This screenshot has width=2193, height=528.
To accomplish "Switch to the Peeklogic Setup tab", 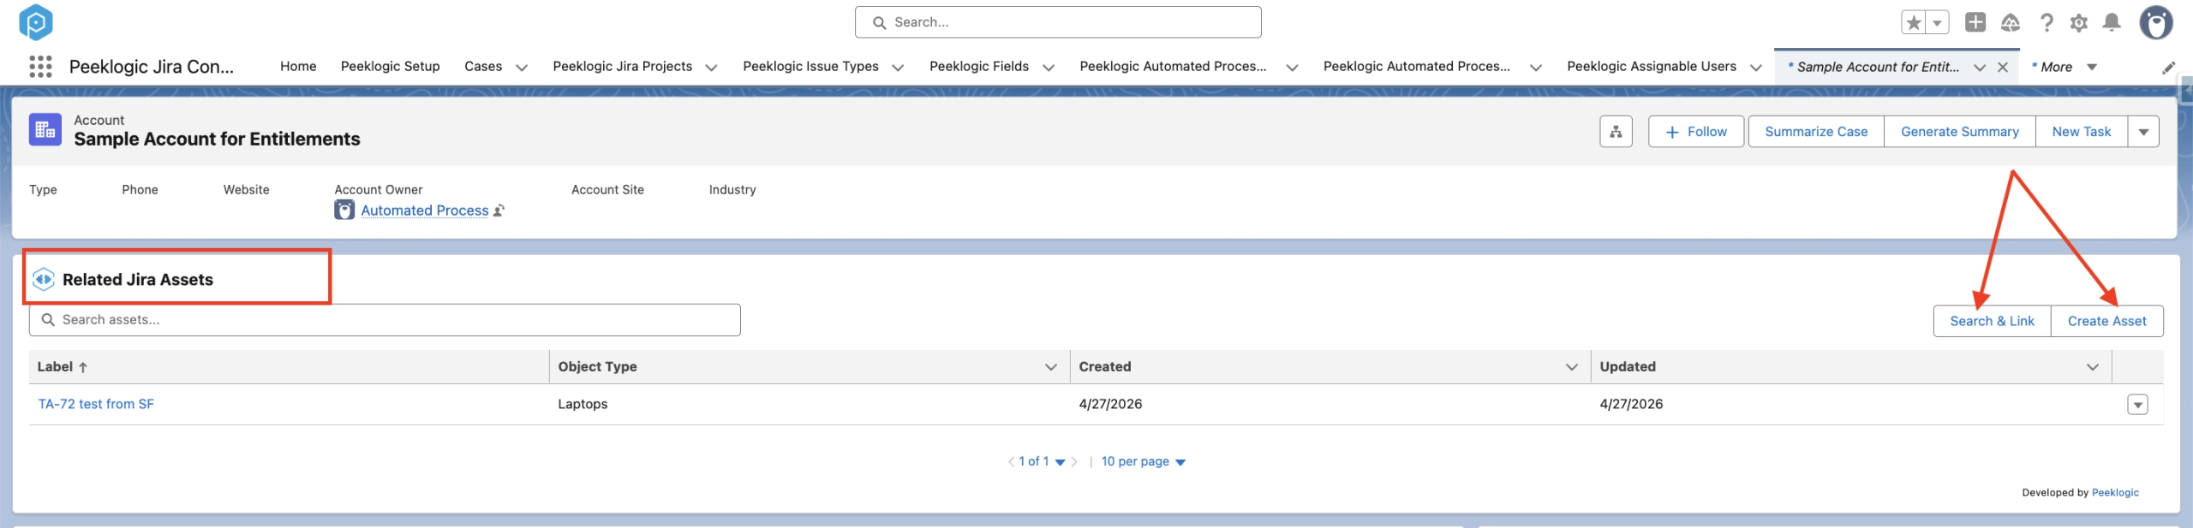I will [390, 67].
